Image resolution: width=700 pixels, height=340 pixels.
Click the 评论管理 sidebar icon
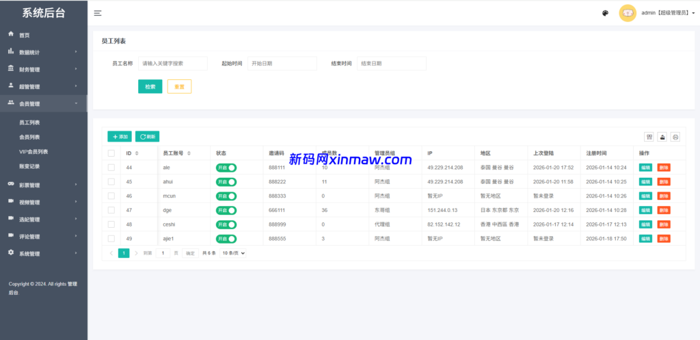point(11,235)
